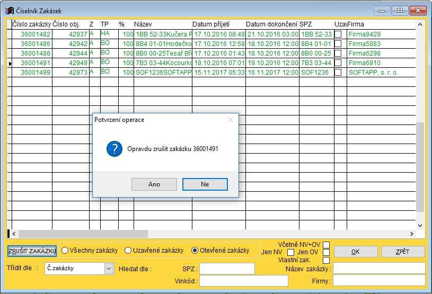The image size is (432, 294).
Task: Focus the Vinkód search field
Action: point(244,281)
